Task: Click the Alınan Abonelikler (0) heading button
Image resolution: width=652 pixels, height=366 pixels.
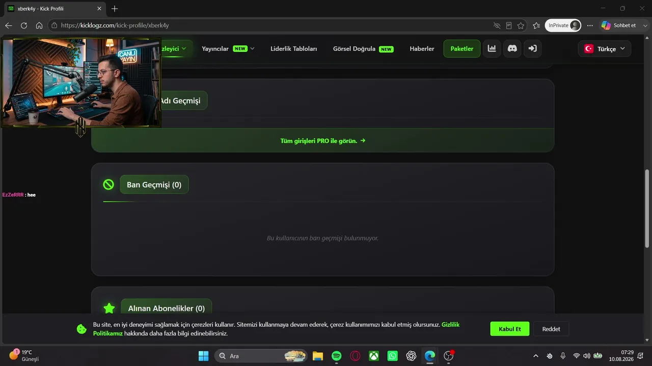Action: [x=167, y=308]
